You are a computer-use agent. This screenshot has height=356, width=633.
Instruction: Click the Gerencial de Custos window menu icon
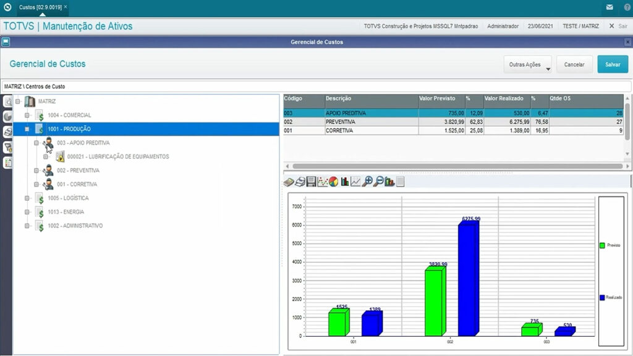6,42
